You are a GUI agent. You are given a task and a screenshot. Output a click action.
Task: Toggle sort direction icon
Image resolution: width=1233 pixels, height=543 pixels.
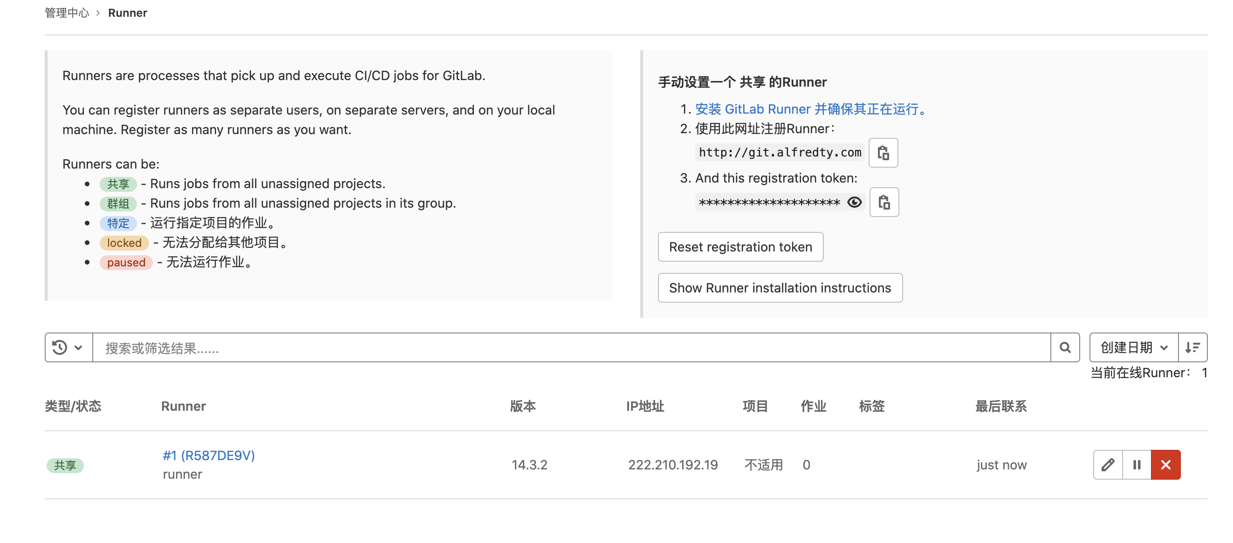(1192, 347)
